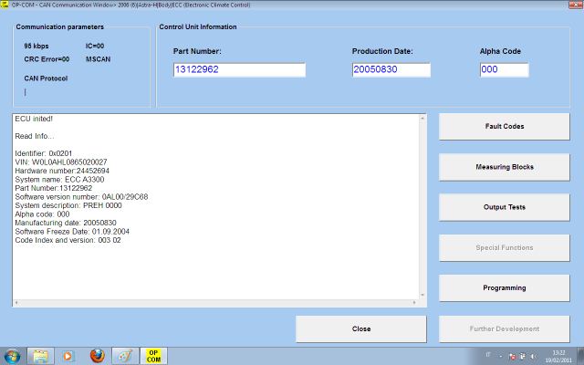Click the Part Number:13122962 log line
The width and height of the screenshot is (584, 365).
tap(54, 188)
